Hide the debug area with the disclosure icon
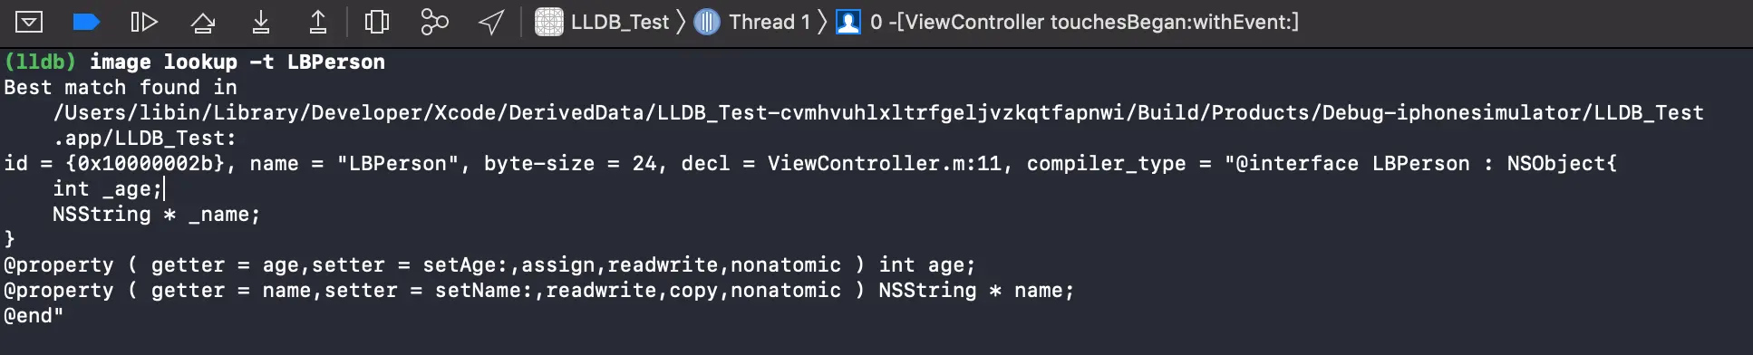Screen dimensions: 1753x355 coord(29,22)
